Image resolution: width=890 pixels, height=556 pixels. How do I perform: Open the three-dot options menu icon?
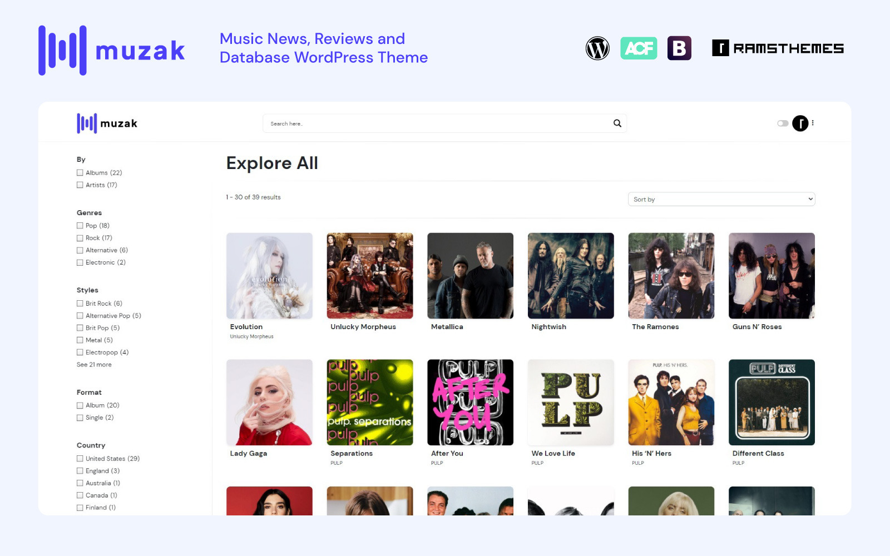(813, 123)
